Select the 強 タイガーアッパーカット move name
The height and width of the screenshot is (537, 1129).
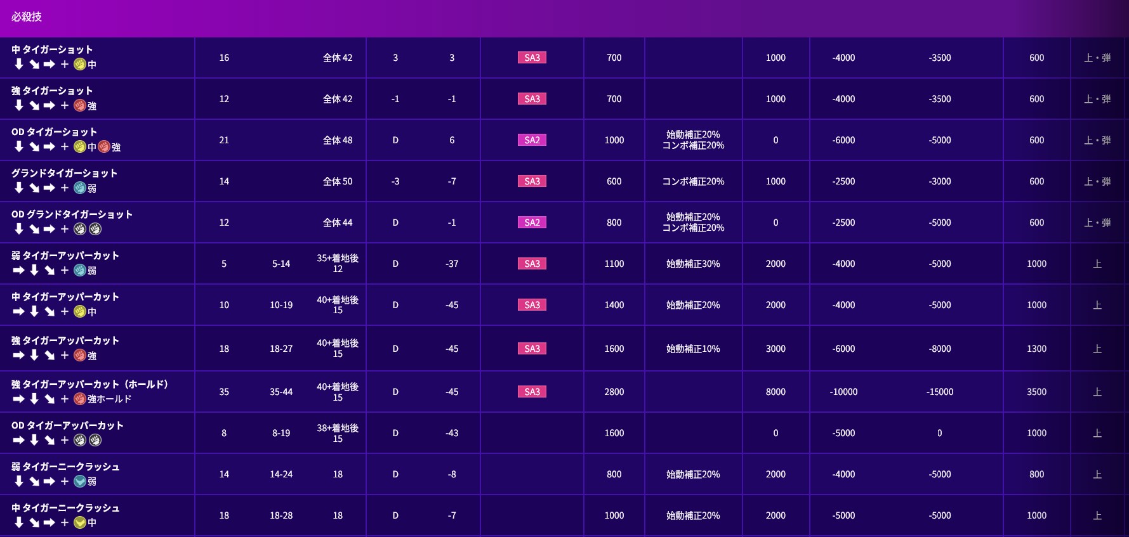(x=65, y=340)
